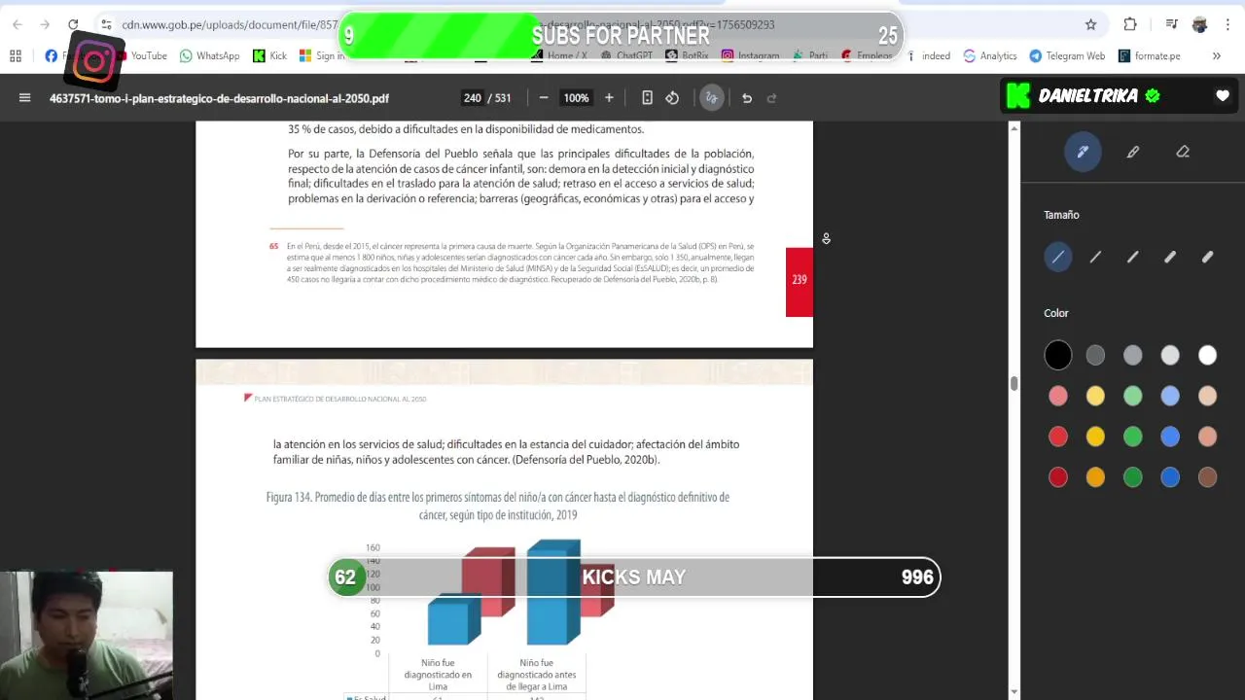Pick the bright red color swatch

click(x=1058, y=437)
